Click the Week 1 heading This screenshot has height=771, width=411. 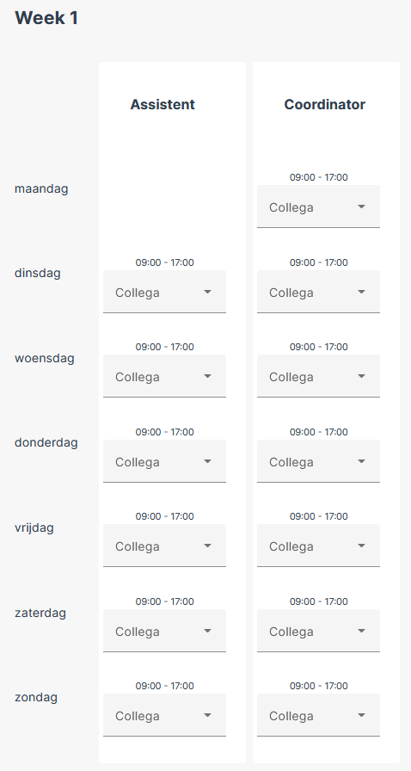[46, 18]
